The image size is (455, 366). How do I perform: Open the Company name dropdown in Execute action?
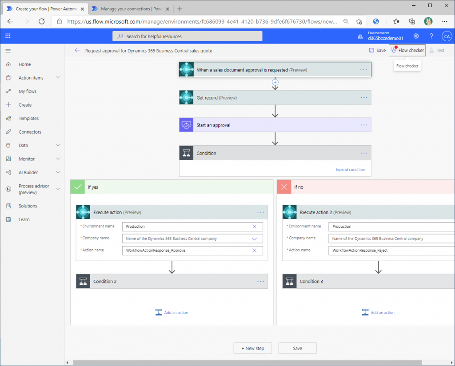pos(254,239)
